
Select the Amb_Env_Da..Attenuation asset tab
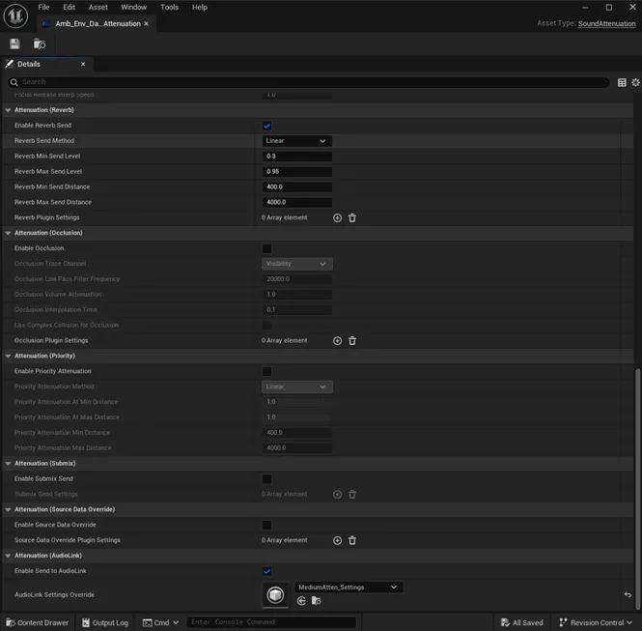click(98, 24)
